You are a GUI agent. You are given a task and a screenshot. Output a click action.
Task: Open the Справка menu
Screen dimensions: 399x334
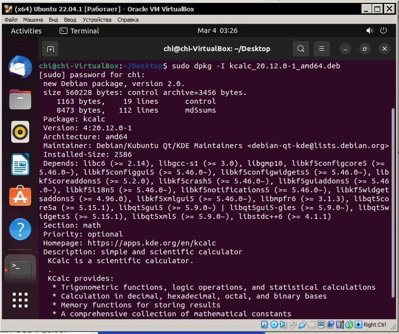click(128, 20)
